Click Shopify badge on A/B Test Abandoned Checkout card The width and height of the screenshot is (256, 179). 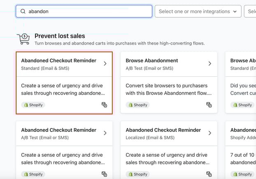click(x=33, y=174)
